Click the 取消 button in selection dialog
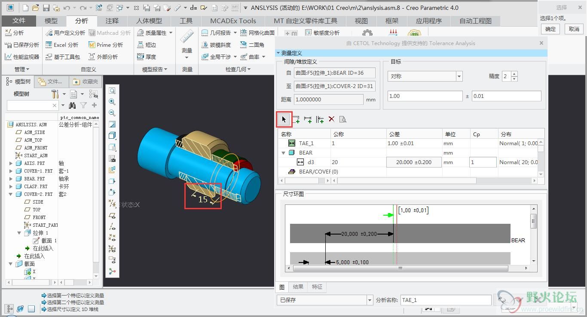 [574, 29]
